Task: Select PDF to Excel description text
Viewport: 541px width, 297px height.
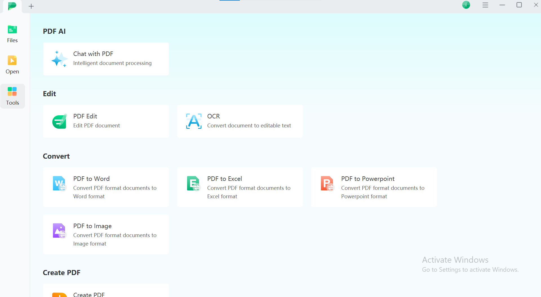Action: point(249,192)
